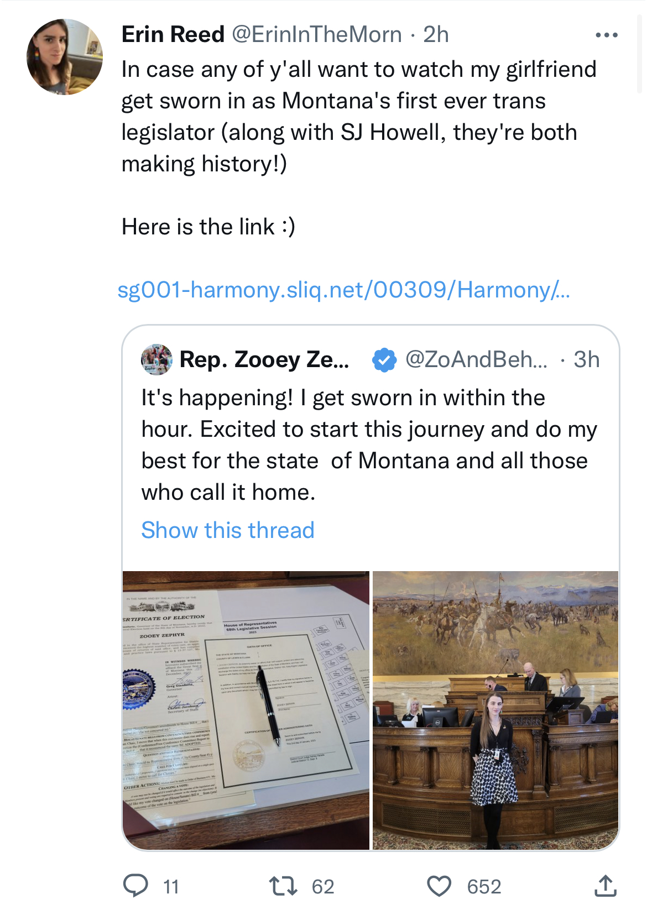Open the House chamber photo
The image size is (647, 920).
pos(495,710)
